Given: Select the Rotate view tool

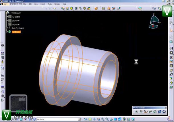Looking at the screenshot, I should point(99,119).
